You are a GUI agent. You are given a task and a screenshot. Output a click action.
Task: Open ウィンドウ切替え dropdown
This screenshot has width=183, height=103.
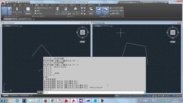pos(91,11)
